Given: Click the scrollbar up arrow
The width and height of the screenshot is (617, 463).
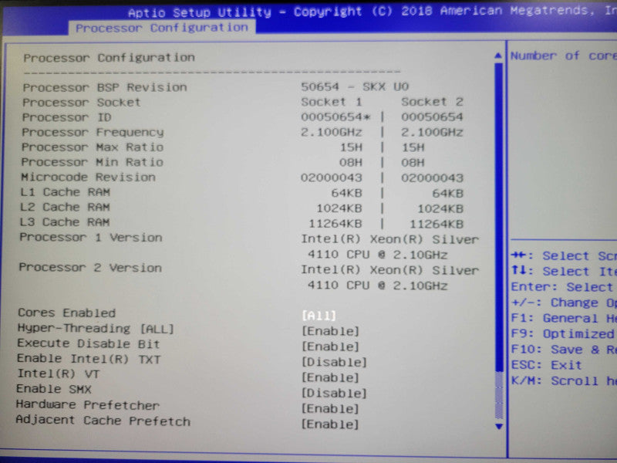Looking at the screenshot, I should point(498,56).
